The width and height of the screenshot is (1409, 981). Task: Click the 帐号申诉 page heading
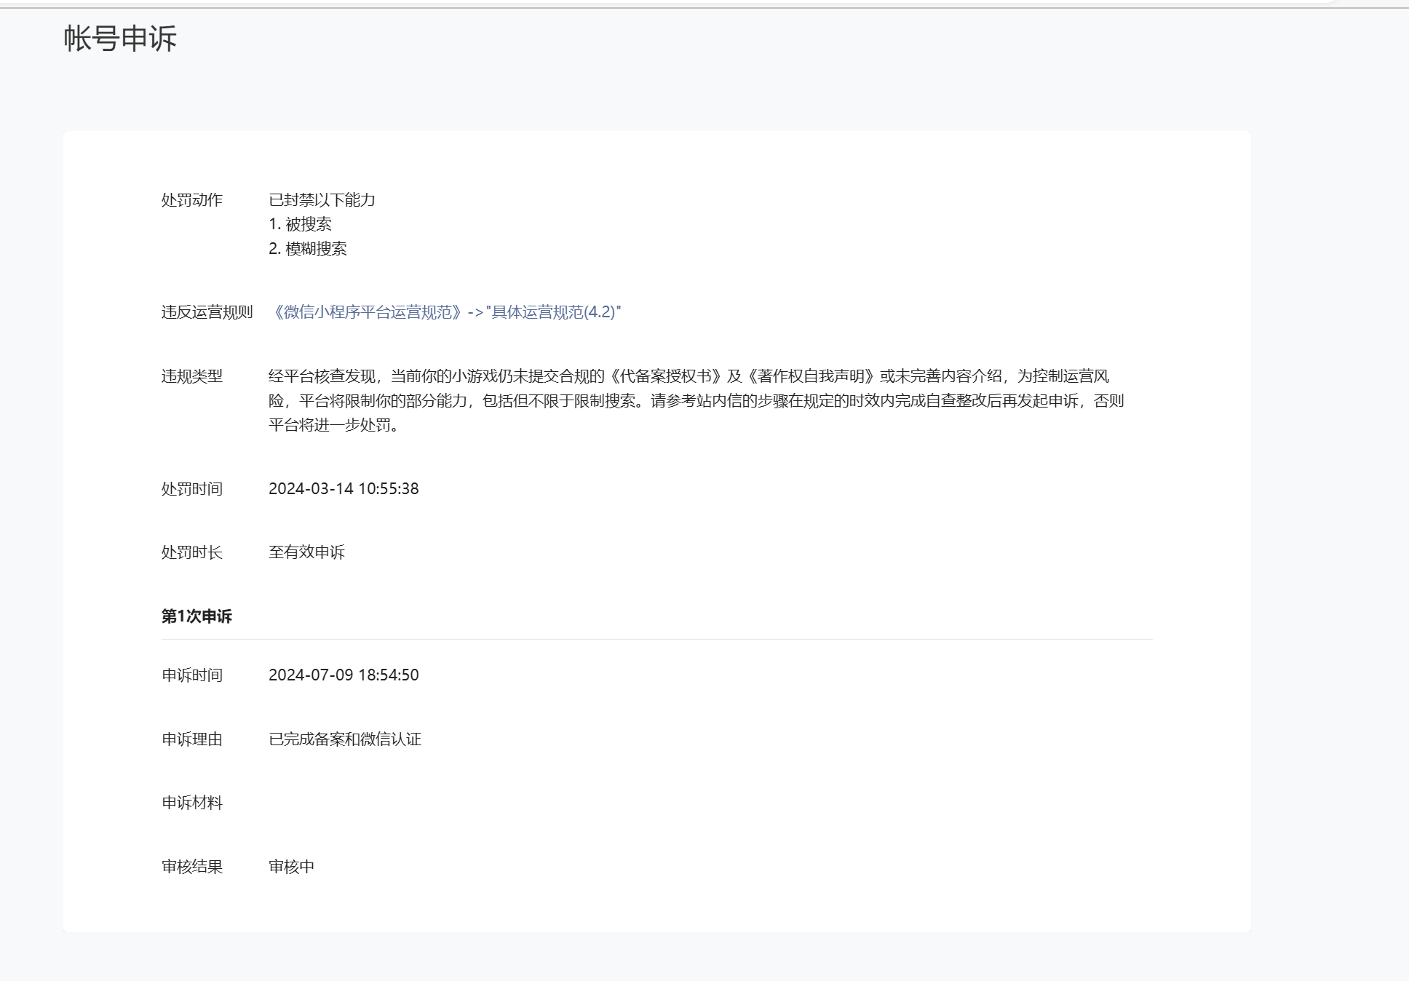[120, 39]
